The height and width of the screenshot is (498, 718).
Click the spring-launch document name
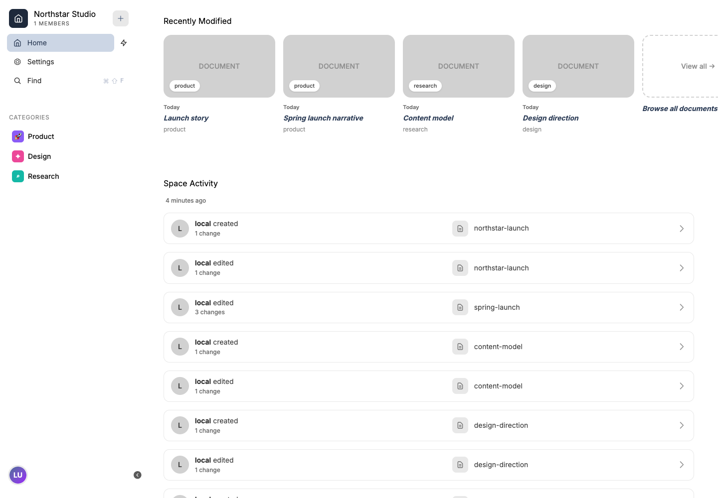497,307
